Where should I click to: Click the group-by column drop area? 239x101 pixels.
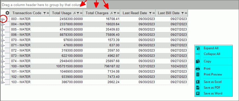44,5
